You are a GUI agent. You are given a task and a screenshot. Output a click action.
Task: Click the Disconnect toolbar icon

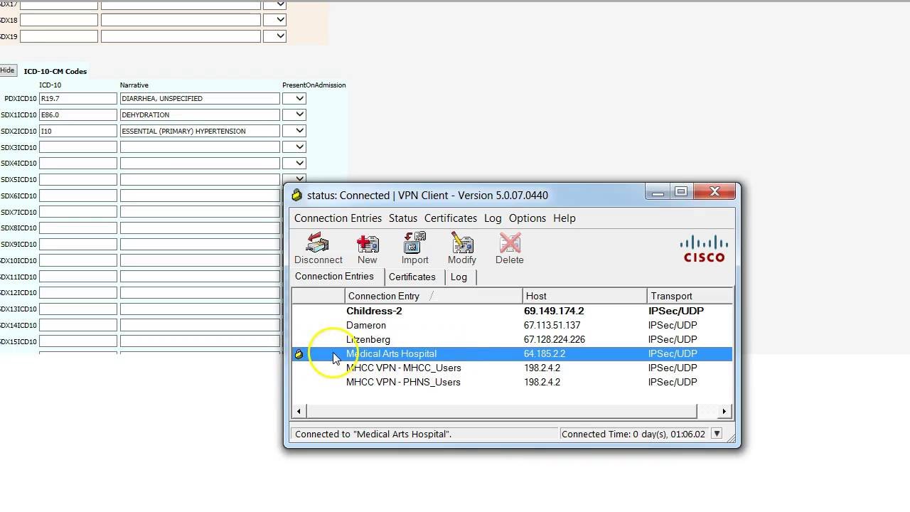click(x=318, y=243)
